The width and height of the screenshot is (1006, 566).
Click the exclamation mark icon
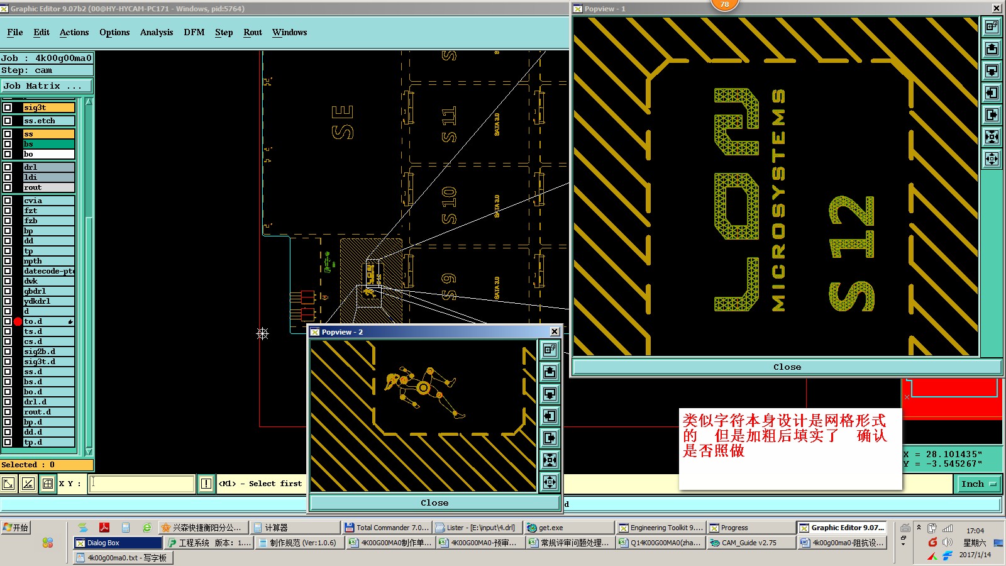[206, 484]
